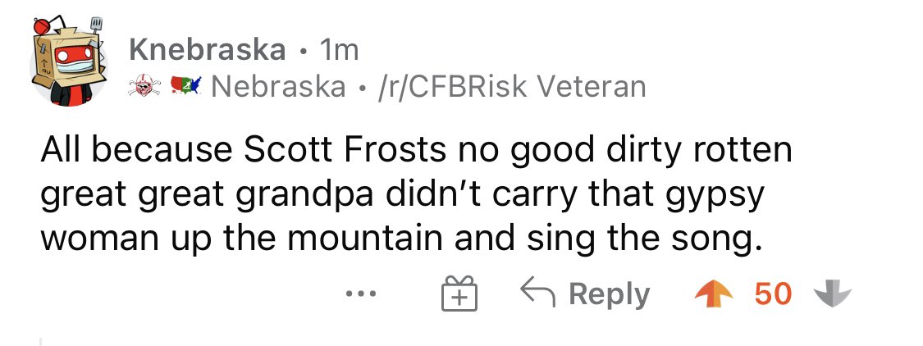Downvote the Knebraska comment

(x=832, y=294)
